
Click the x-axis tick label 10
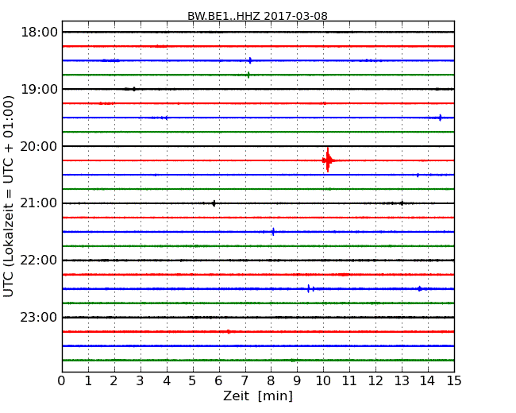coord(323,381)
